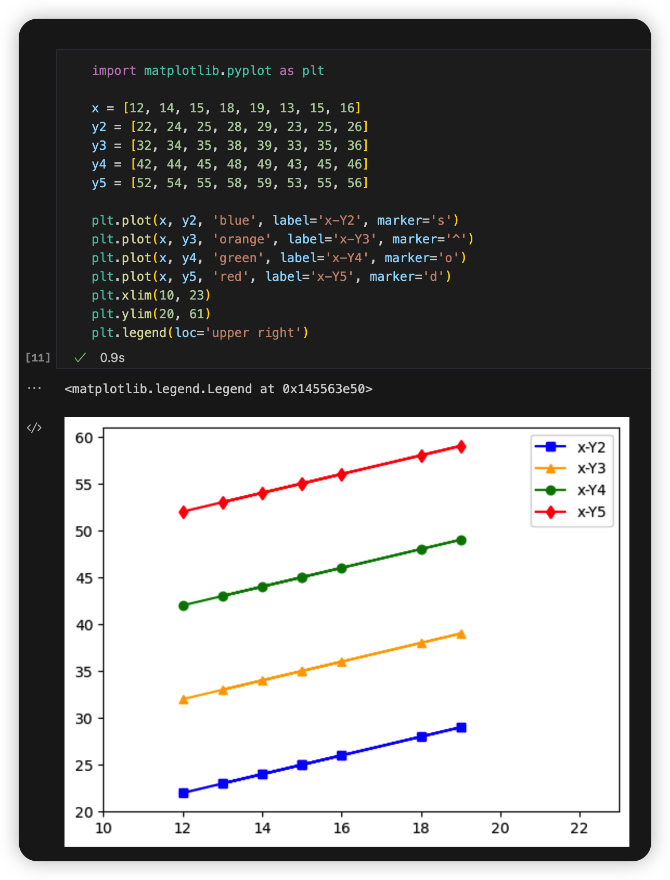
Task: Click the plt.plot line with 'green'
Action: 279,258
